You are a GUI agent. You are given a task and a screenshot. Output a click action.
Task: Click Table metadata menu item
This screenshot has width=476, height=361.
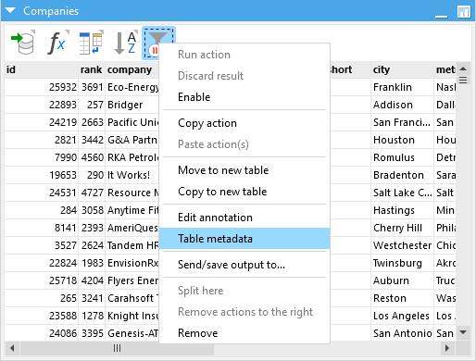tap(244, 239)
